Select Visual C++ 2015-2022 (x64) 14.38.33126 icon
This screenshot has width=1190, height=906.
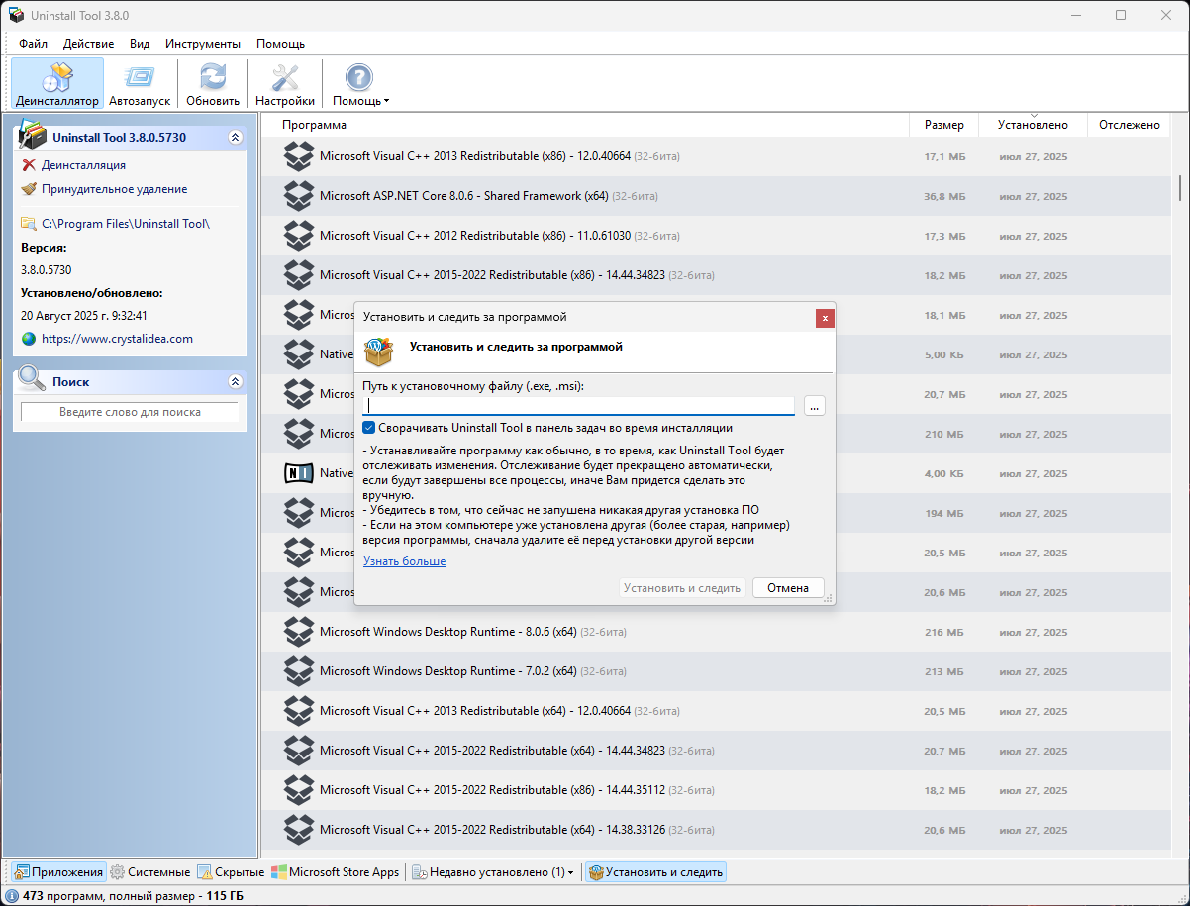pyautogui.click(x=299, y=830)
